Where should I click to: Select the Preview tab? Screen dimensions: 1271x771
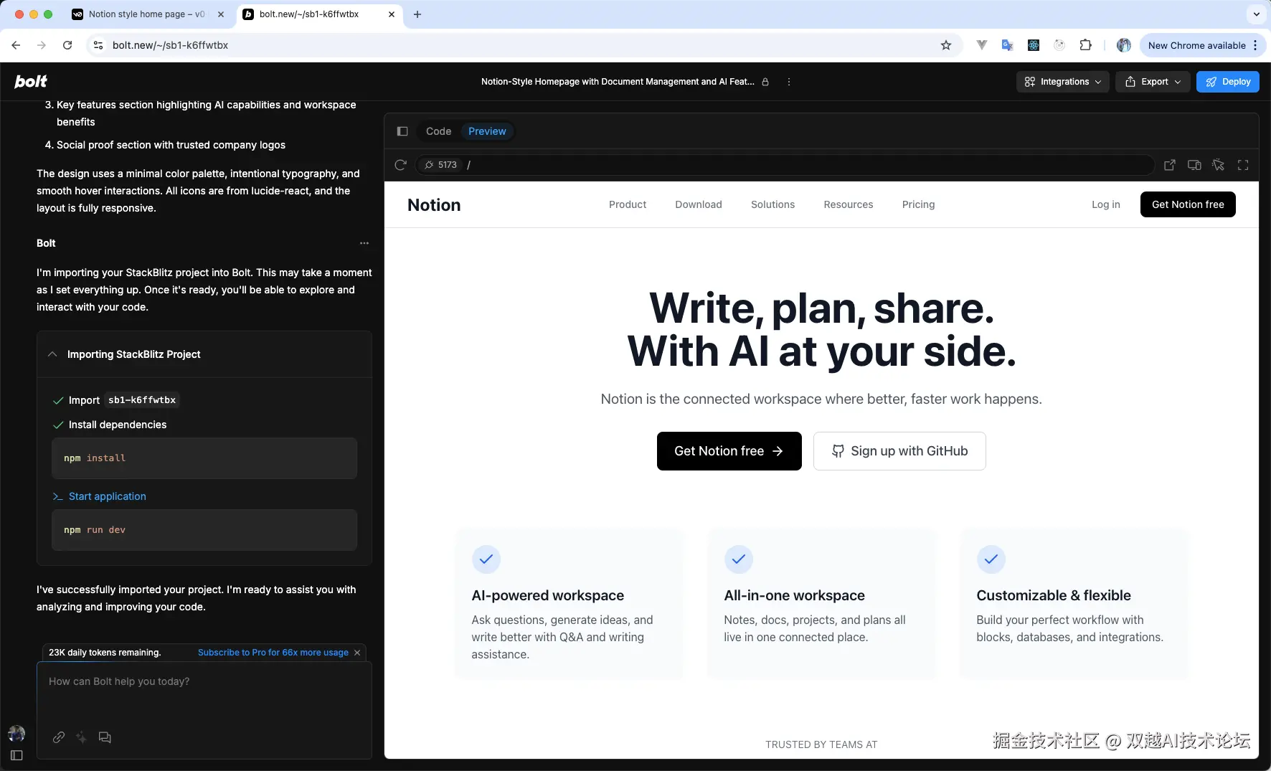(487, 131)
